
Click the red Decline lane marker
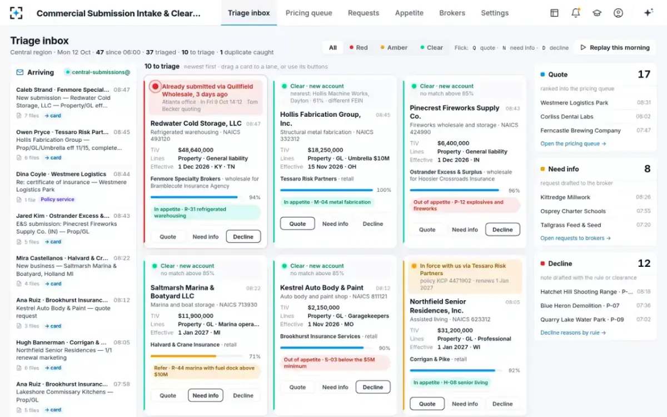click(542, 264)
